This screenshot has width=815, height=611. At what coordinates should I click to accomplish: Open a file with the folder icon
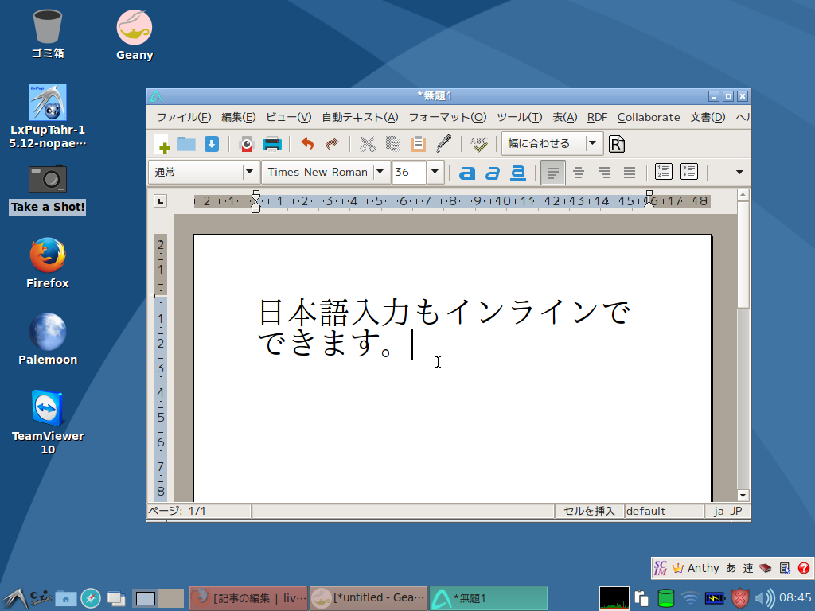click(x=186, y=144)
